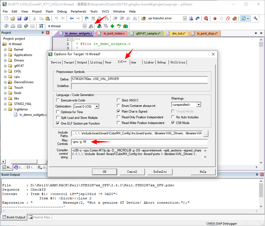Click the Defaults button

[x=160, y=172]
